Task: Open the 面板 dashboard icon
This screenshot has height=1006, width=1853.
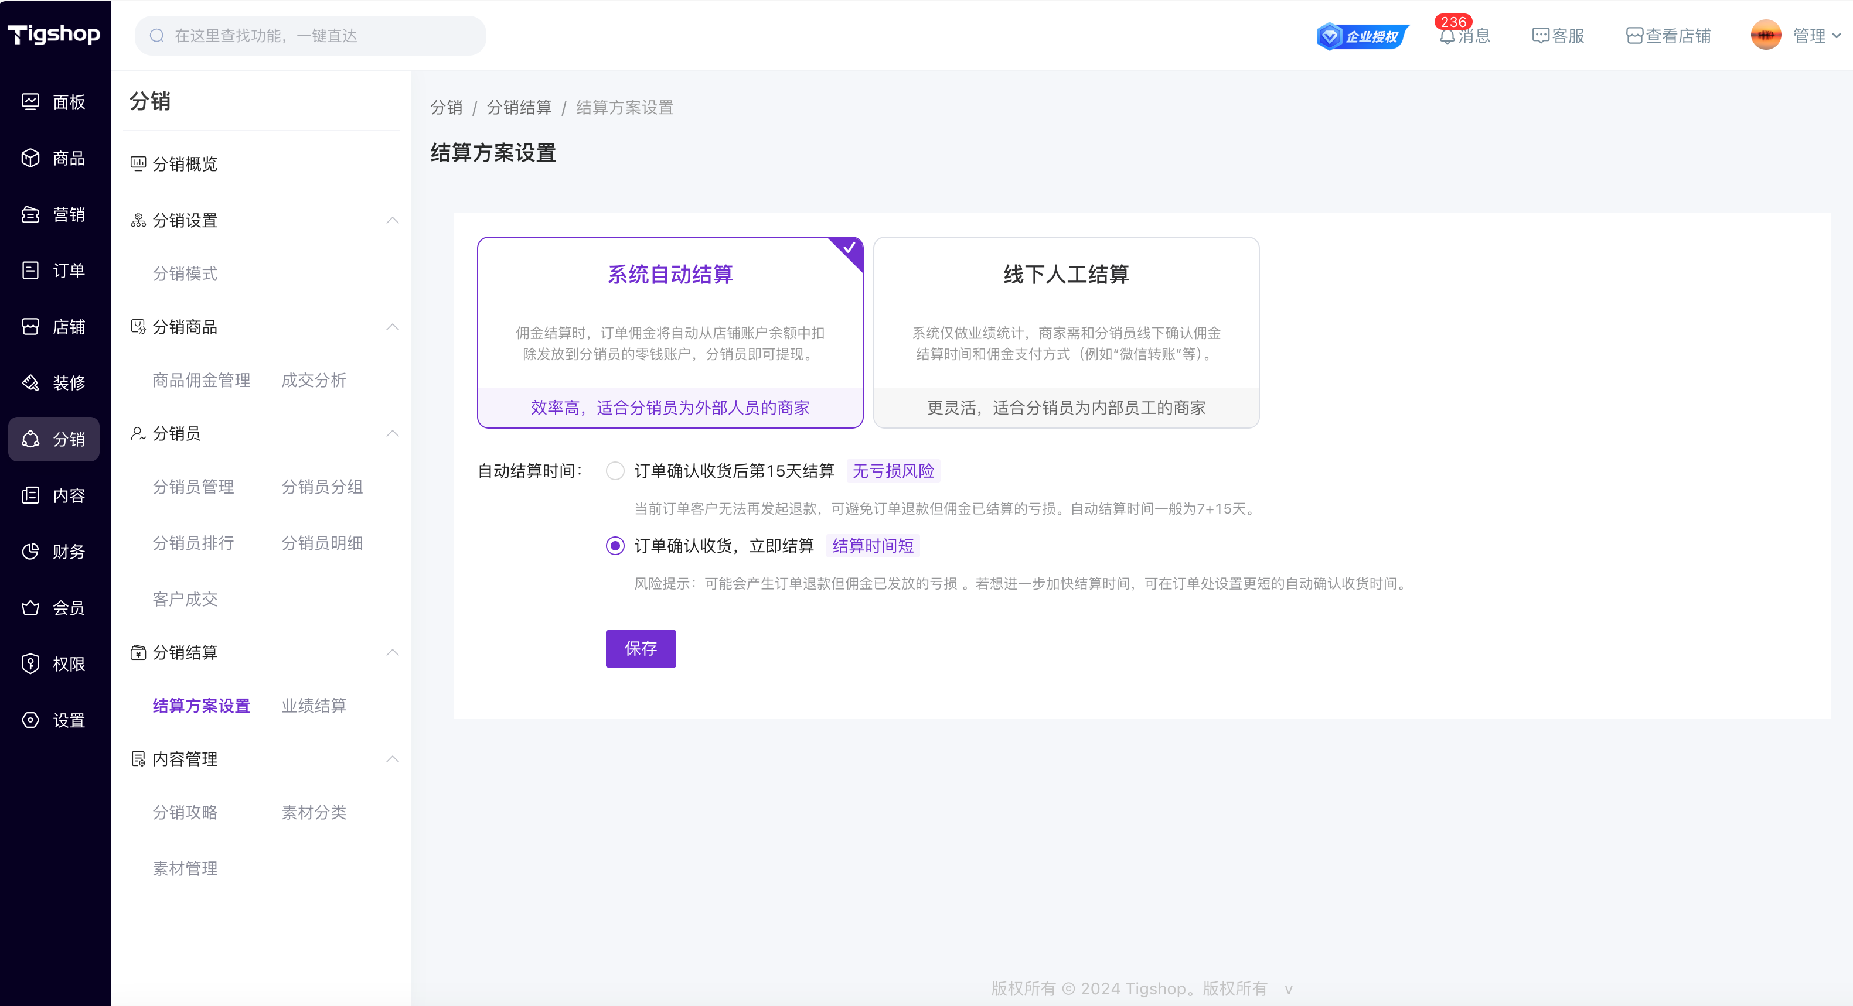Action: [x=30, y=102]
